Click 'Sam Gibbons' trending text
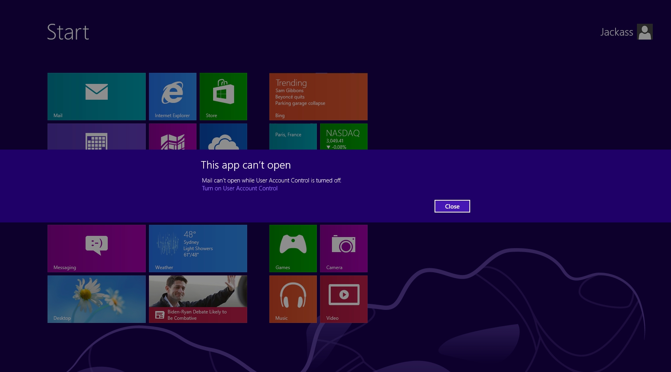The width and height of the screenshot is (671, 372). point(290,91)
